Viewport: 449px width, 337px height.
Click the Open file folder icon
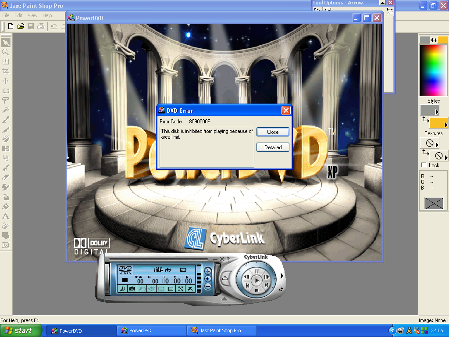click(x=21, y=26)
